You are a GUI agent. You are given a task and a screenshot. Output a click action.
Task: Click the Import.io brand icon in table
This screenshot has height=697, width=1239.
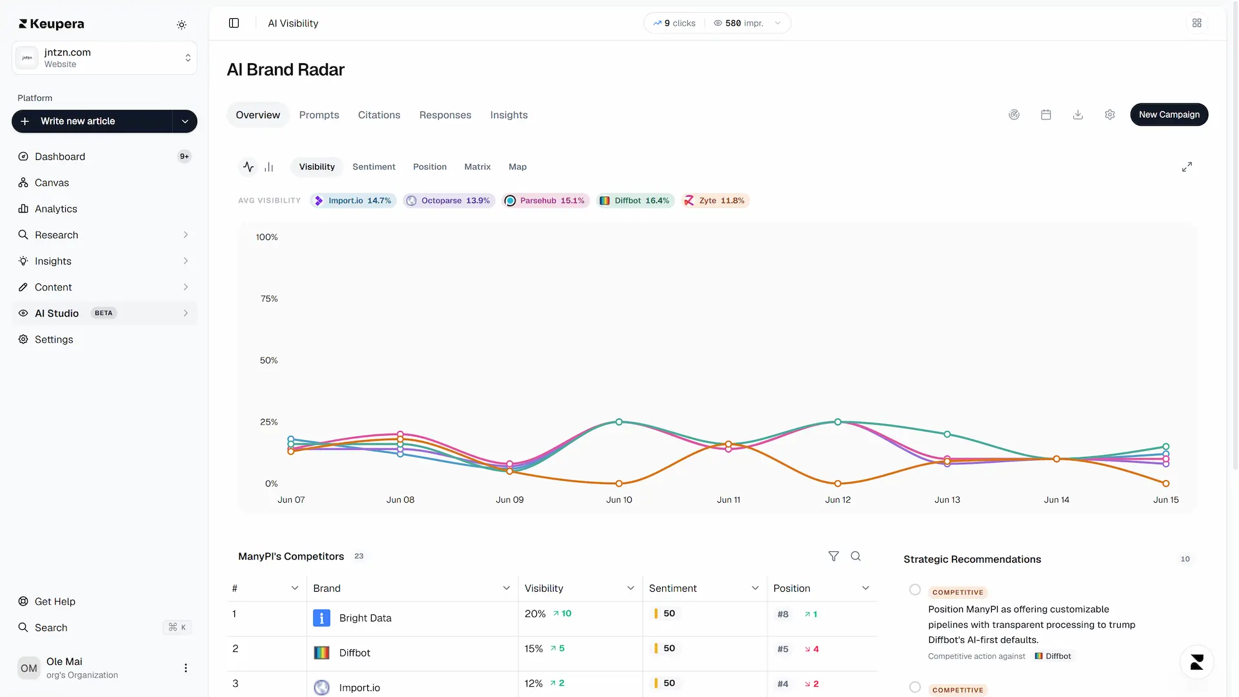point(321,688)
